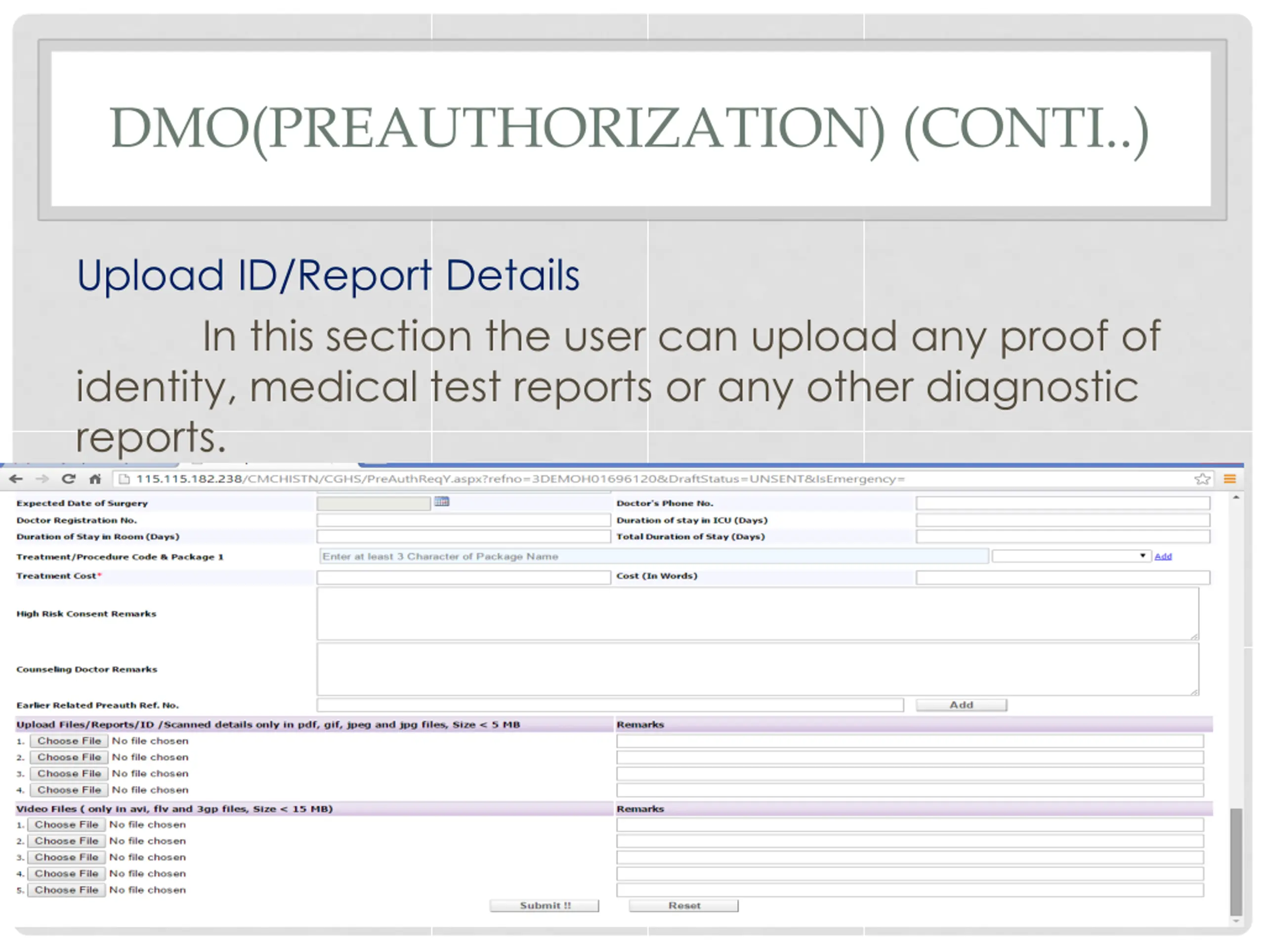Open calendar for Expected Date of Surgery

tap(441, 502)
